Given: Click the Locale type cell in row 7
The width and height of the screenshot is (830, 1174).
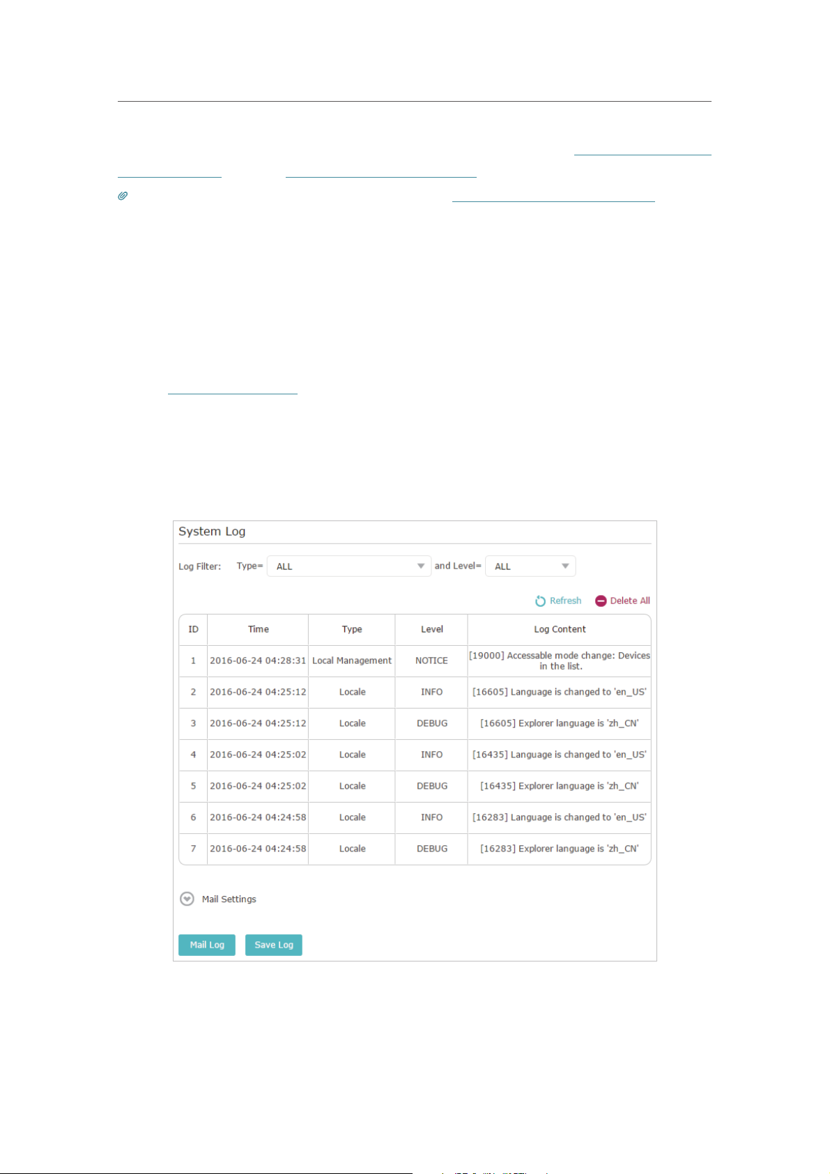Looking at the screenshot, I should tap(352, 849).
